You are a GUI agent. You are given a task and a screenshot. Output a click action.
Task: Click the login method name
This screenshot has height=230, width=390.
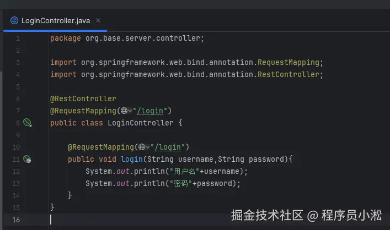[131, 159]
